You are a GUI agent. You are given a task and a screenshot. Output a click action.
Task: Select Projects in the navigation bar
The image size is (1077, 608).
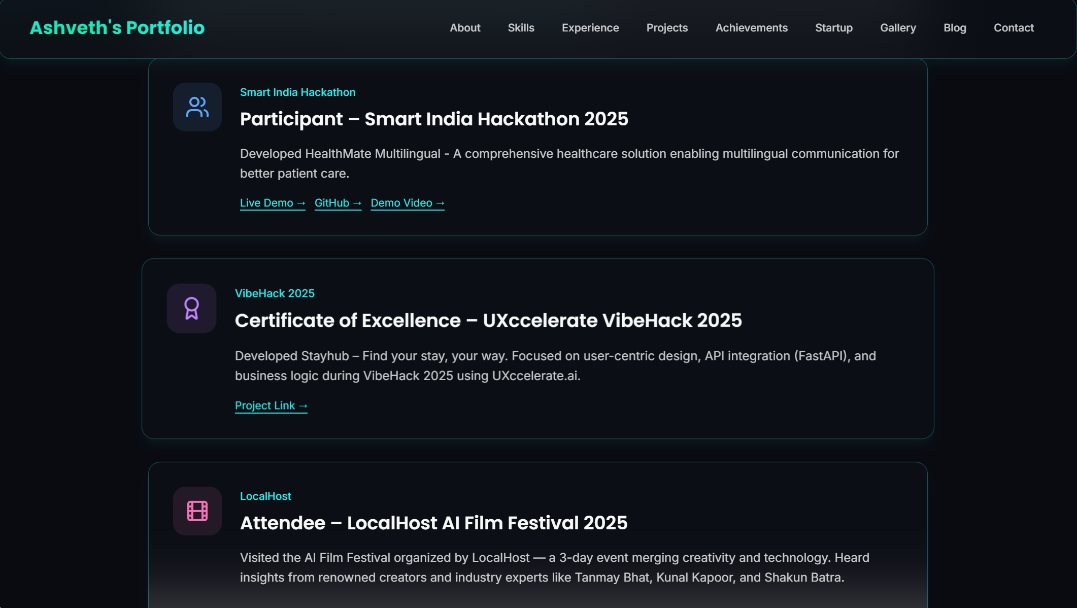tap(667, 28)
